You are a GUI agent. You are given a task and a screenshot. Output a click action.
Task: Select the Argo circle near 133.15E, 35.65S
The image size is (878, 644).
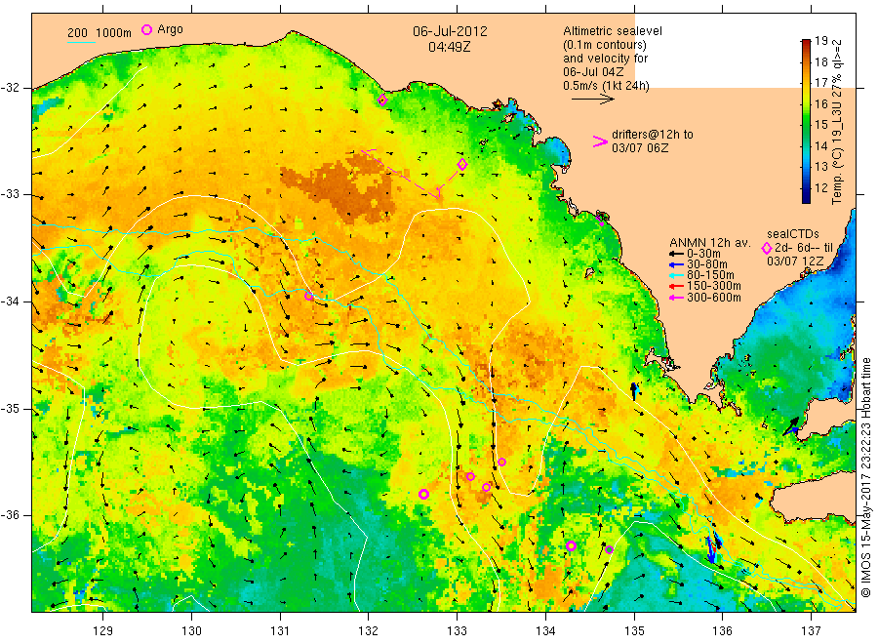[470, 476]
